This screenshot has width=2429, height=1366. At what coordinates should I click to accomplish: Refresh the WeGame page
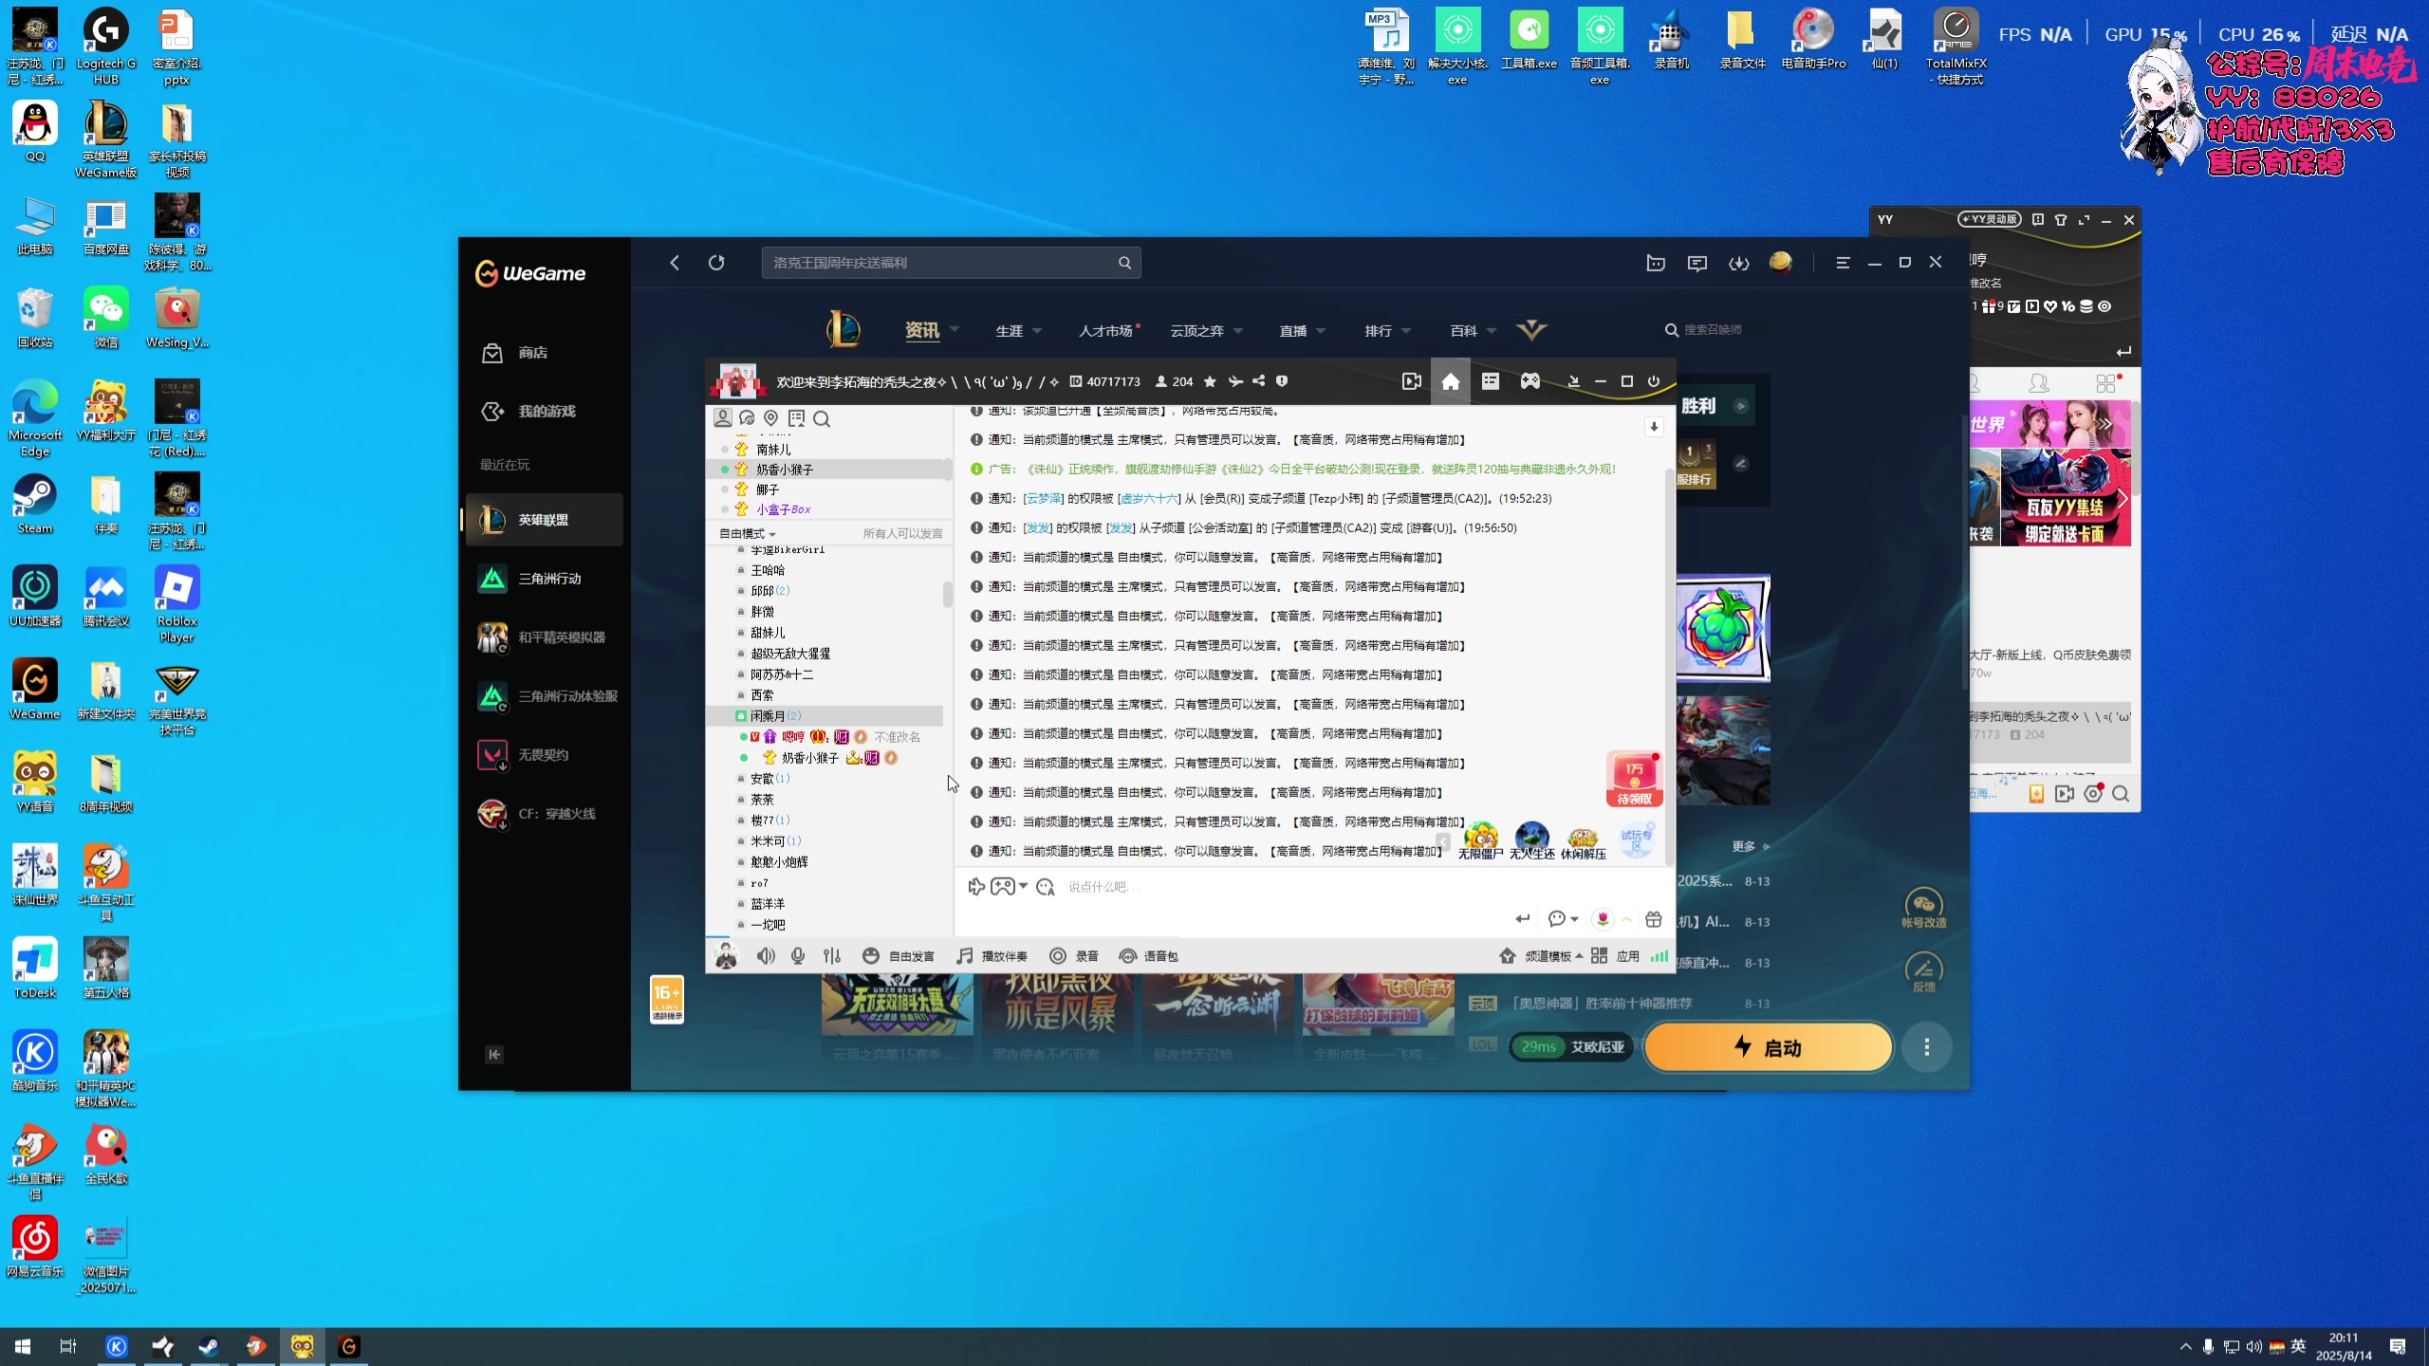pos(716,263)
